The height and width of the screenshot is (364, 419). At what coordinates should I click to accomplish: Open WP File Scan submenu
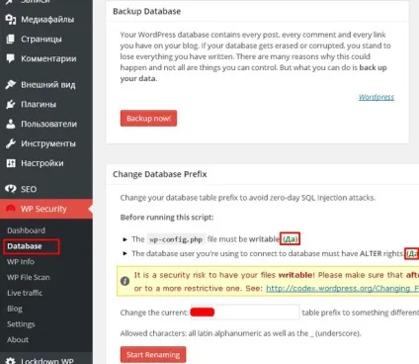click(x=29, y=277)
